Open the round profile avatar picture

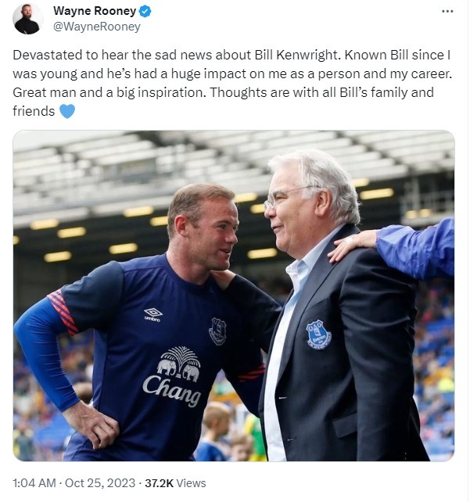point(28,19)
